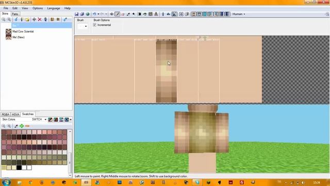Click the Windows Start orb
The height and width of the screenshot is (186, 330).
click(x=6, y=182)
